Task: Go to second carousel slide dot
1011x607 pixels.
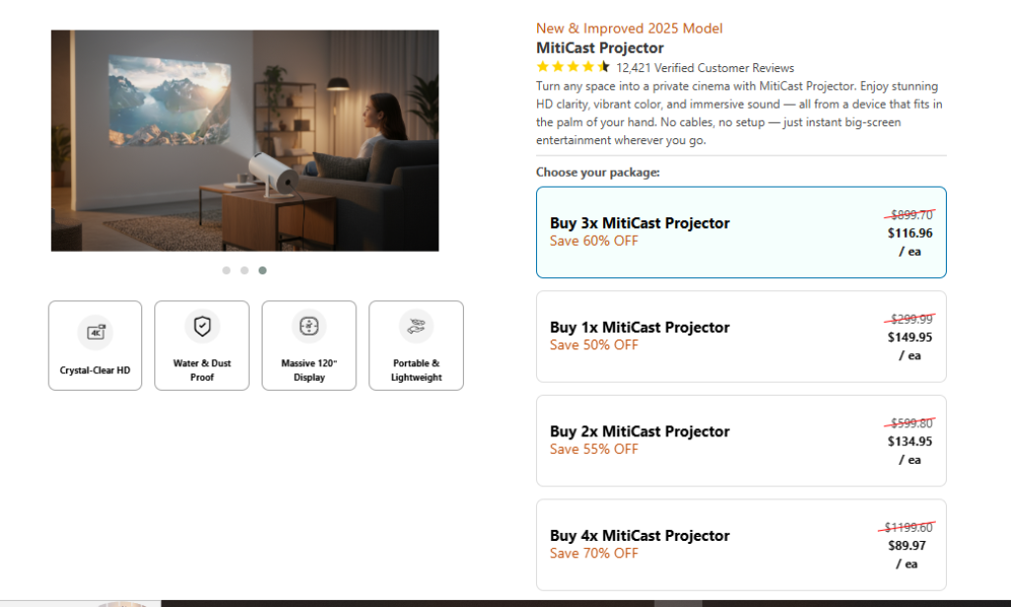Action: (244, 269)
